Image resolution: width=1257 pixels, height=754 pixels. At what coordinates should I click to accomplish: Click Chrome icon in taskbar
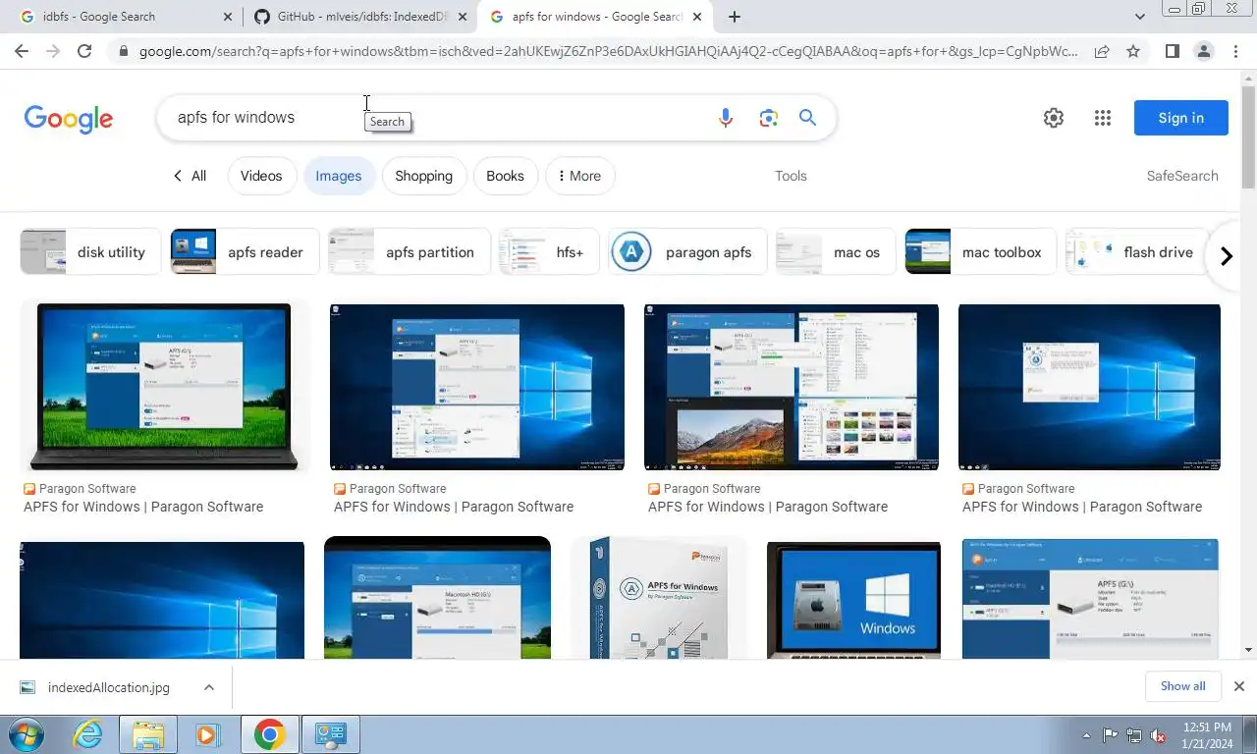pos(269,734)
